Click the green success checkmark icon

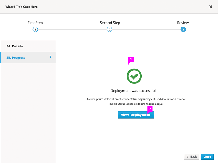click(x=134, y=76)
